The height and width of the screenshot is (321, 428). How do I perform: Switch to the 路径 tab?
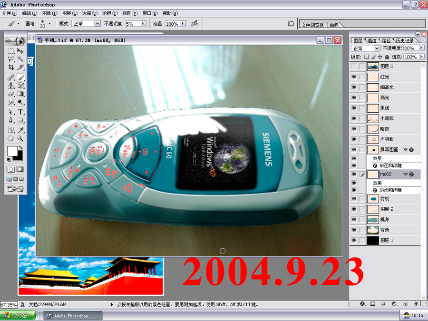pos(386,41)
